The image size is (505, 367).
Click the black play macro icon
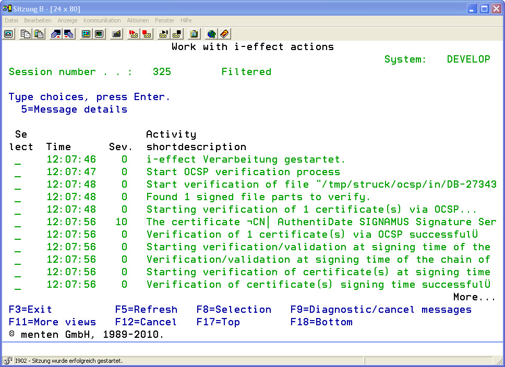pyautogui.click(x=164, y=34)
